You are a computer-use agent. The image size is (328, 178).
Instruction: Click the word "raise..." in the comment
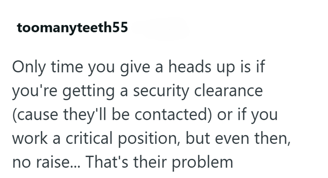point(58,162)
